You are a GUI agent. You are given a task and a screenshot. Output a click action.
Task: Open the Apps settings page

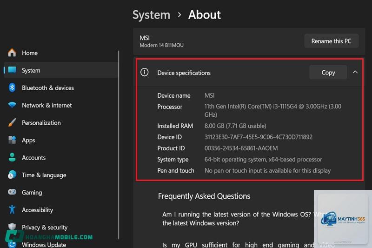point(61,140)
